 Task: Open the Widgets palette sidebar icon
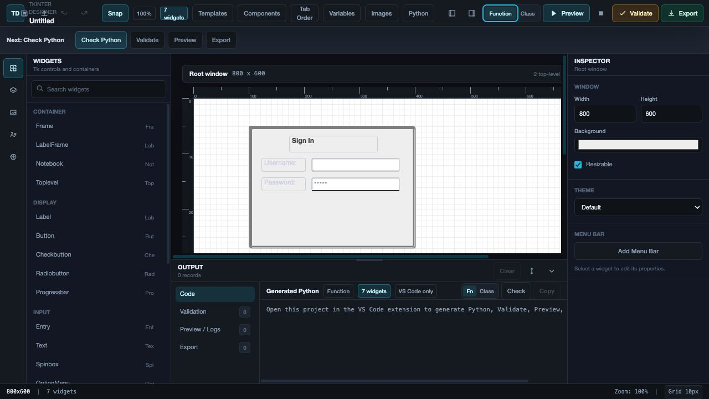tap(13, 68)
